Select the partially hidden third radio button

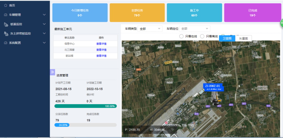(x=222, y=36)
